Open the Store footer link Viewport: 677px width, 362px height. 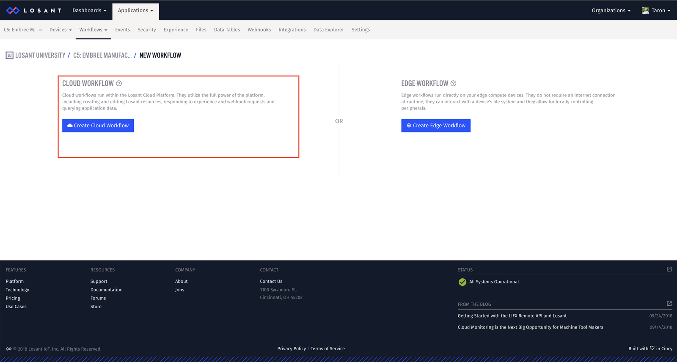tap(96, 307)
